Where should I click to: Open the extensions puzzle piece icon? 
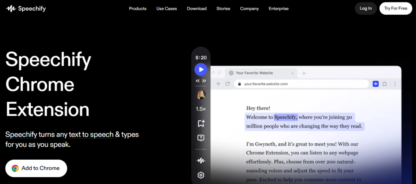(385, 84)
